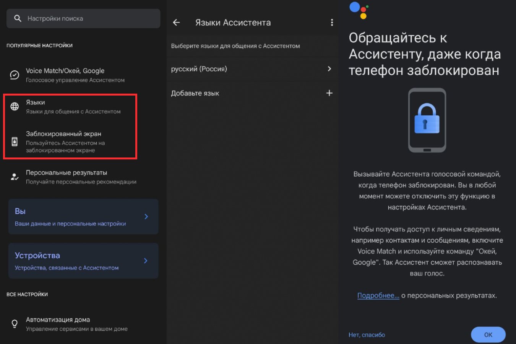Click the blue padlock phone illustration
This screenshot has width=516, height=344.
click(x=427, y=120)
